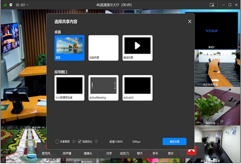Open the help icon next to 视频优化
The width and height of the screenshot is (241, 164).
click(96, 141)
